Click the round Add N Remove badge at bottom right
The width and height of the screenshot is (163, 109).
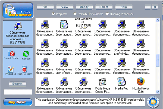click(153, 102)
